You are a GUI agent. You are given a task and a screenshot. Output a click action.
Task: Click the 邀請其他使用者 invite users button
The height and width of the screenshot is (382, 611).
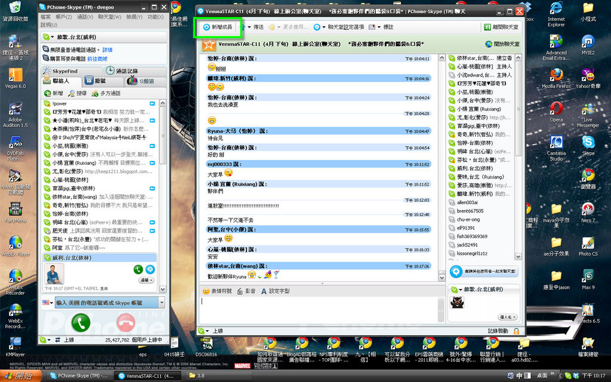point(483,272)
